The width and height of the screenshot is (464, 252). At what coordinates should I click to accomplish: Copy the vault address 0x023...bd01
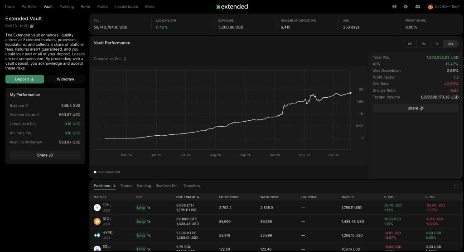point(32,26)
